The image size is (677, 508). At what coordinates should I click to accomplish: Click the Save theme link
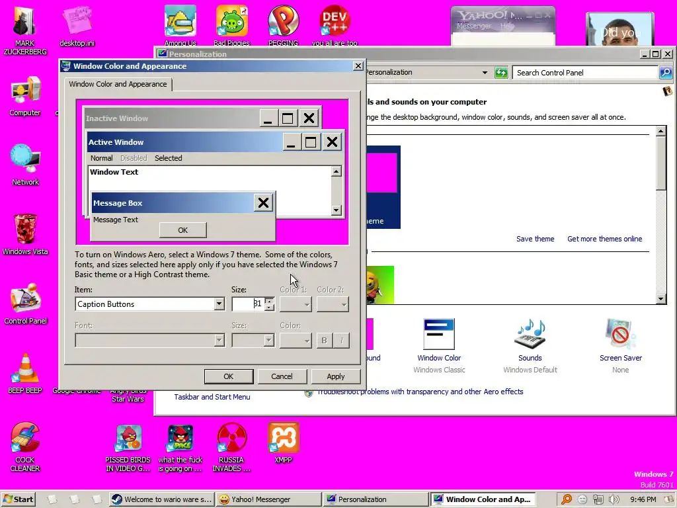(536, 239)
